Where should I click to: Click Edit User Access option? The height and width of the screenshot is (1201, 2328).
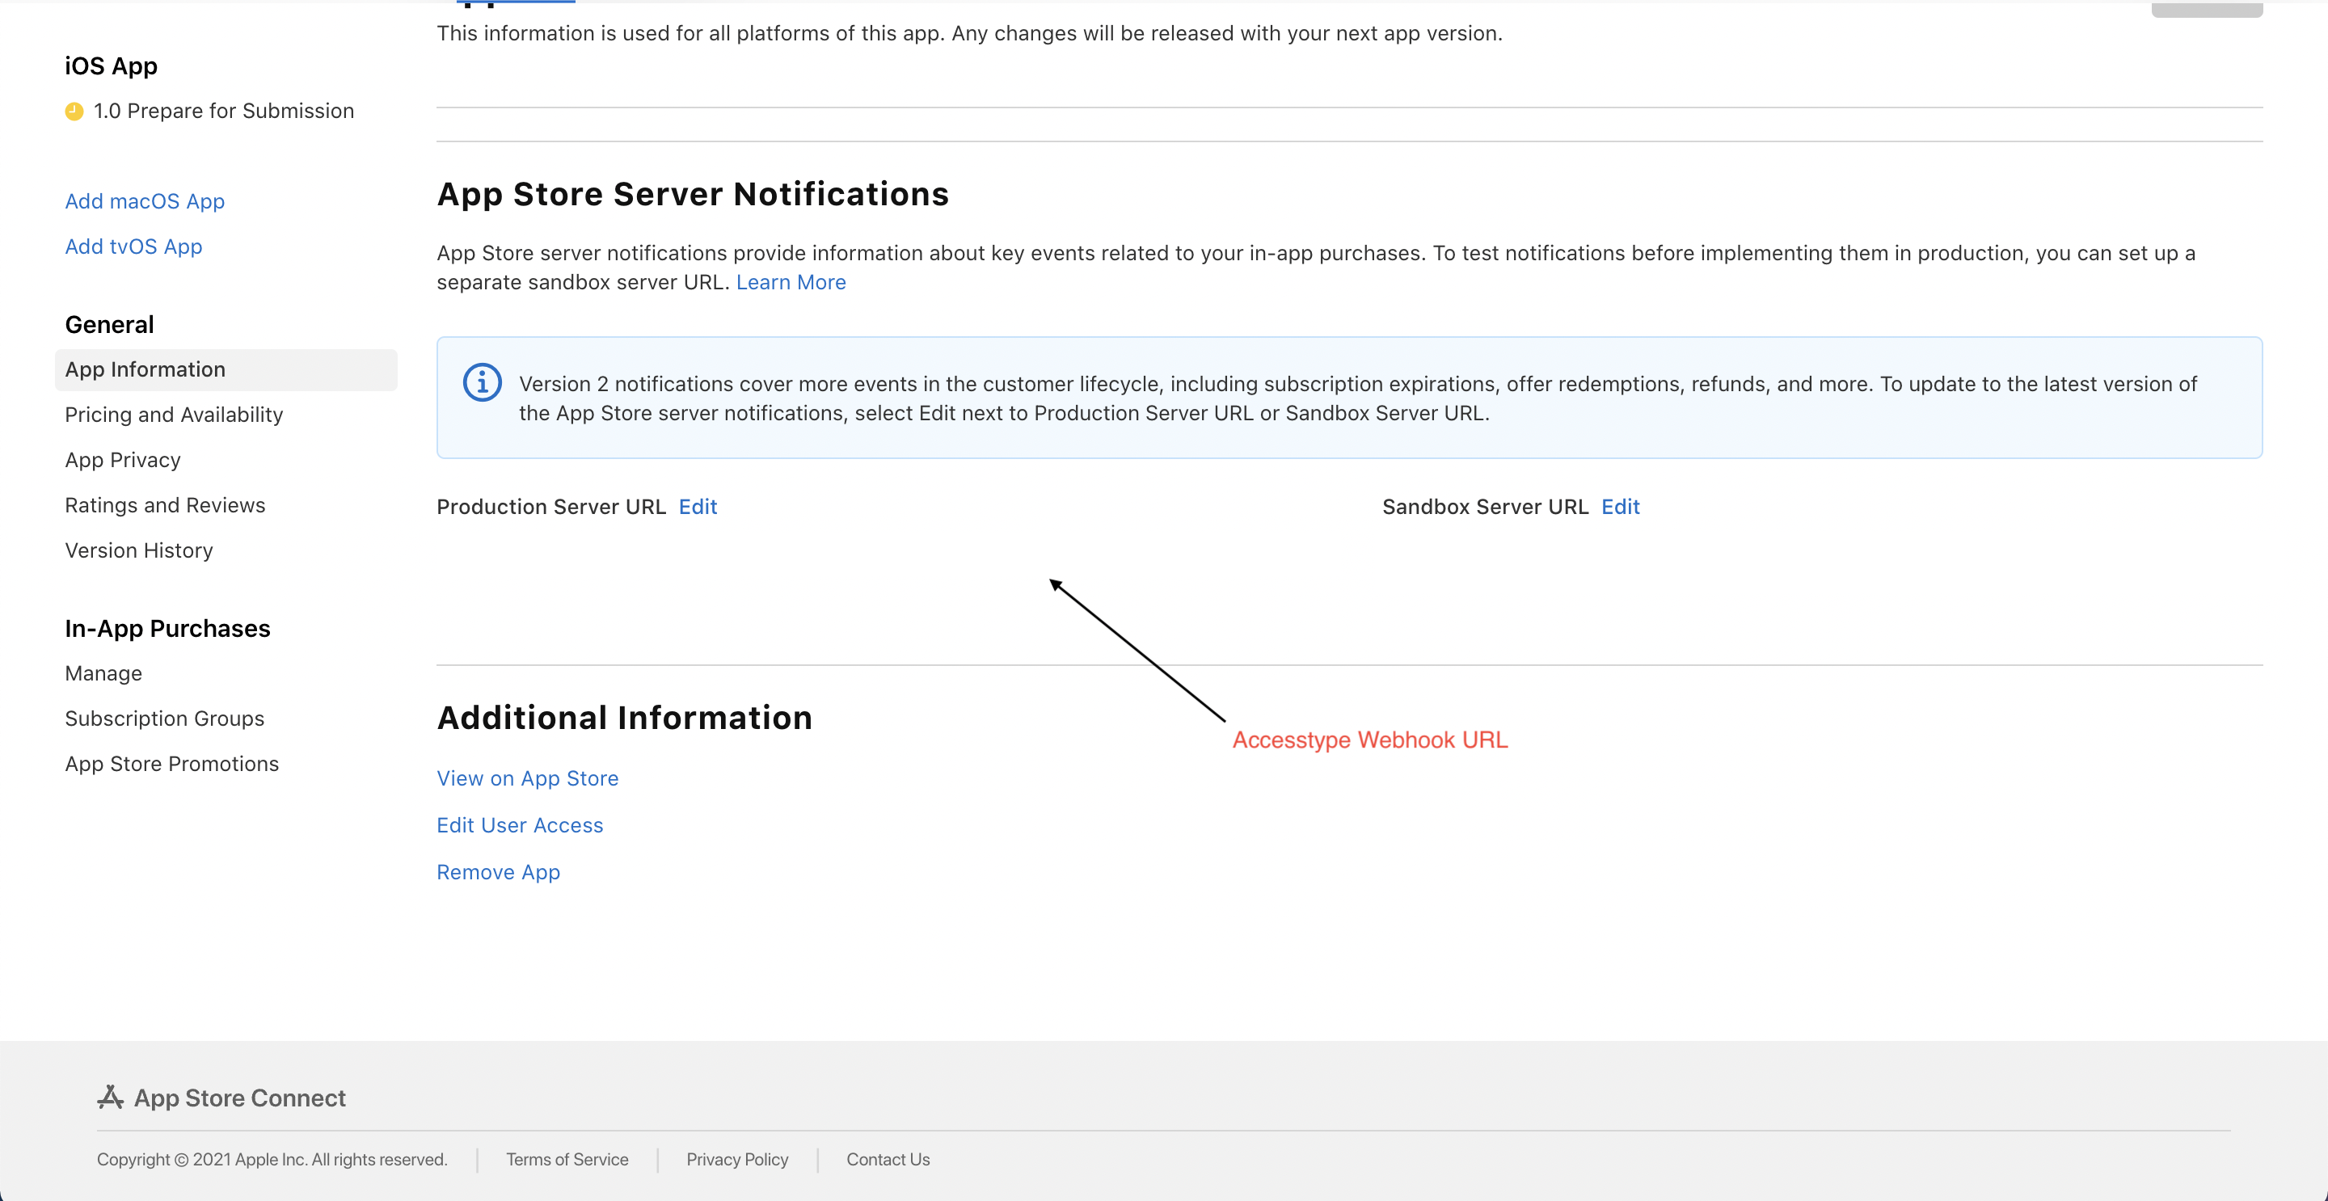click(519, 824)
